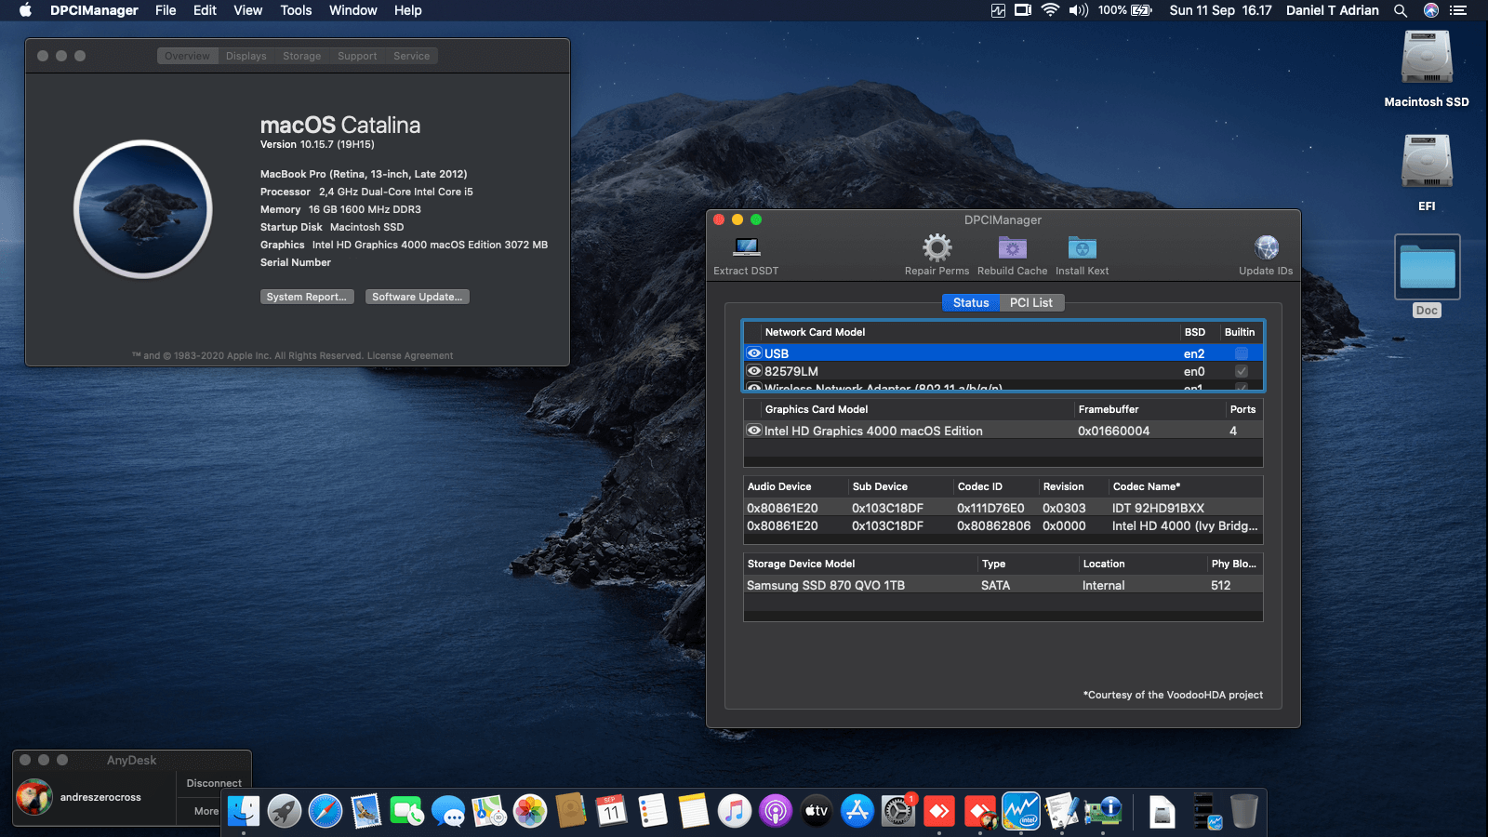Open FaceTime from the dock
This screenshot has width=1488, height=837.
407,811
